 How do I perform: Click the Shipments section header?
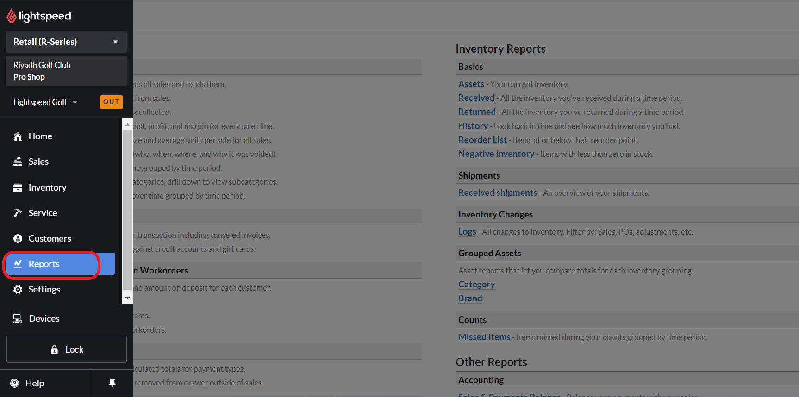479,176
